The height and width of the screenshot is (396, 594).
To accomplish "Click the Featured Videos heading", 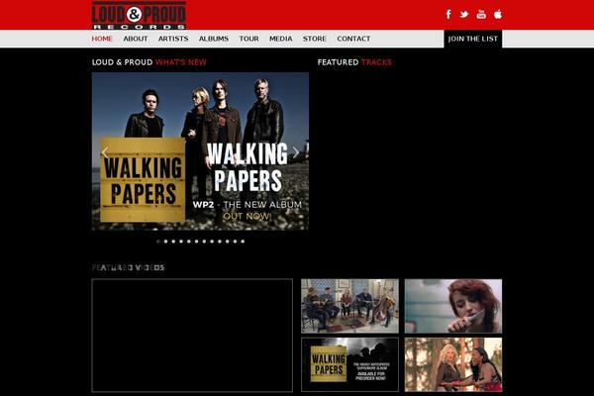I will 129,267.
